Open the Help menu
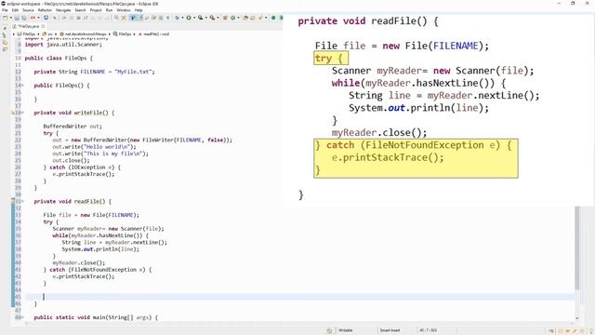Viewport: 595px width, 335px height. click(139, 10)
